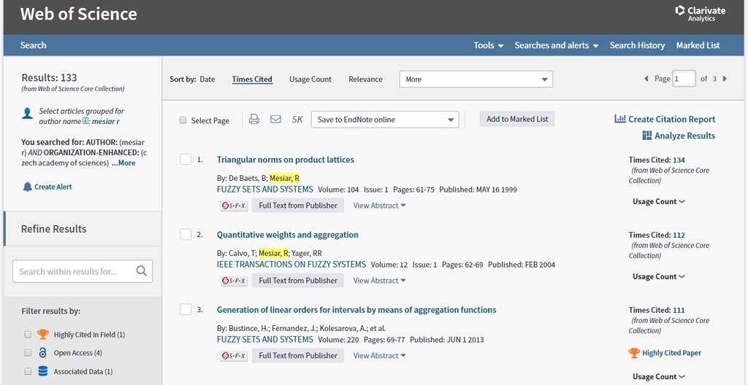This screenshot has width=748, height=385.
Task: Expand Usage Count for result 1
Action: click(x=659, y=201)
